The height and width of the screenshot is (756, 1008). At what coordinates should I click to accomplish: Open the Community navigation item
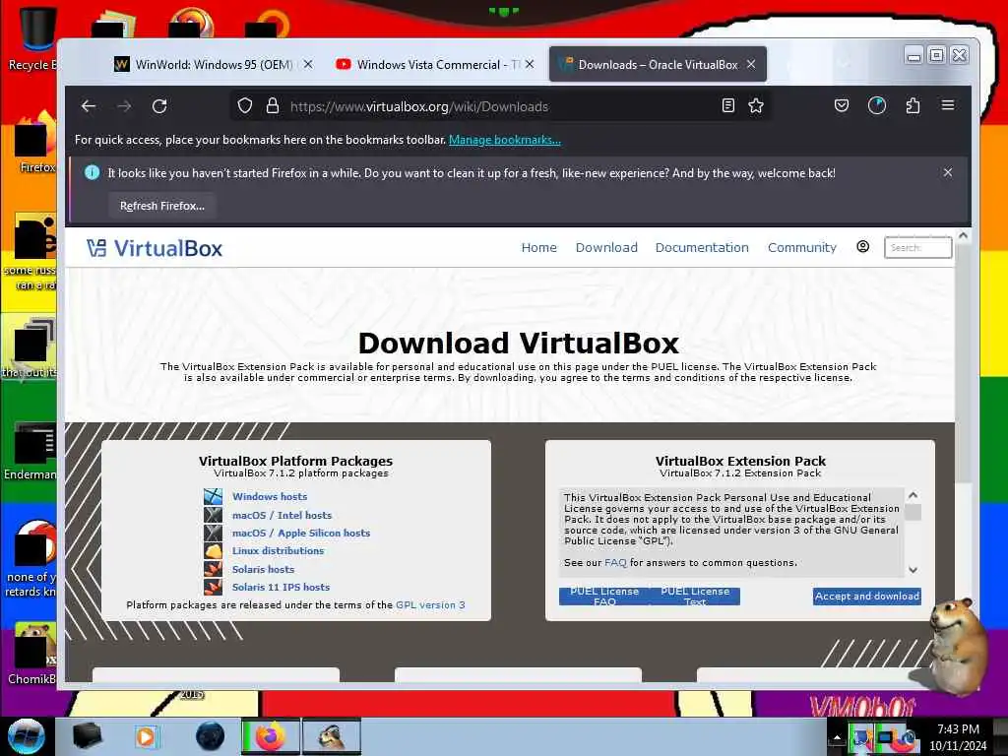801,247
